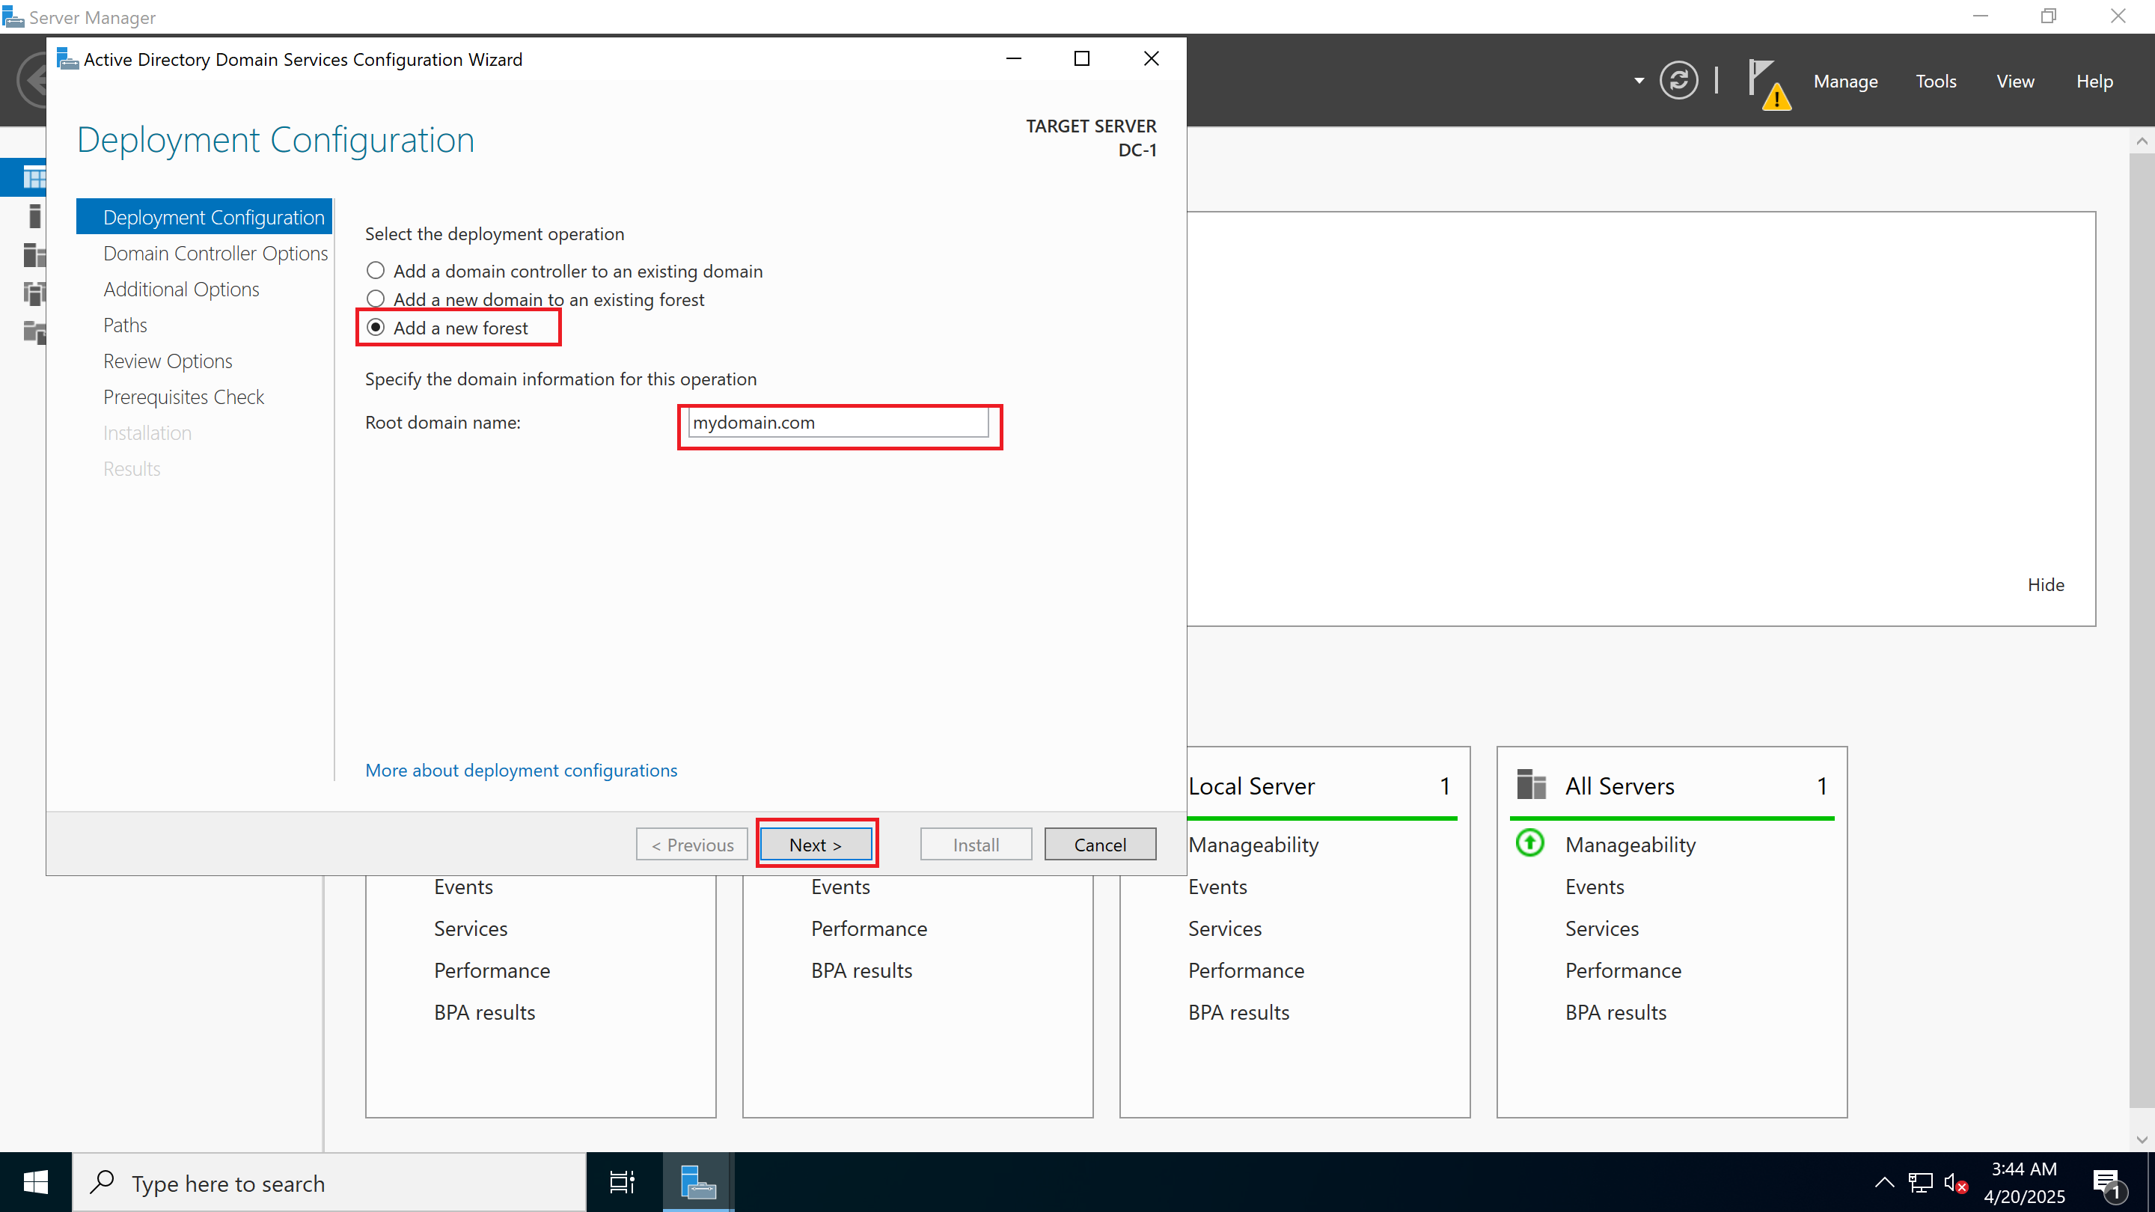2155x1212 pixels.
Task: Open Manageability in Local Server tile
Action: tap(1253, 845)
